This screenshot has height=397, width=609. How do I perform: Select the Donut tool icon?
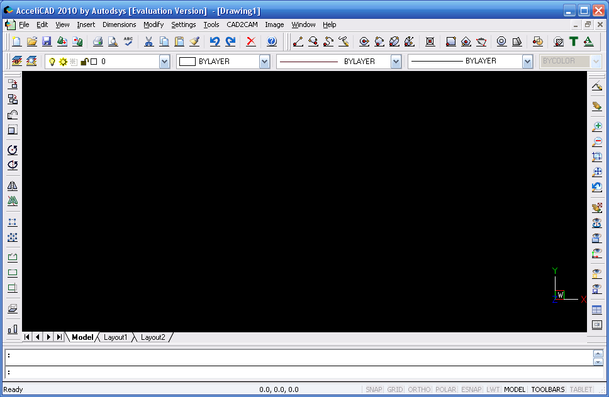coord(501,41)
